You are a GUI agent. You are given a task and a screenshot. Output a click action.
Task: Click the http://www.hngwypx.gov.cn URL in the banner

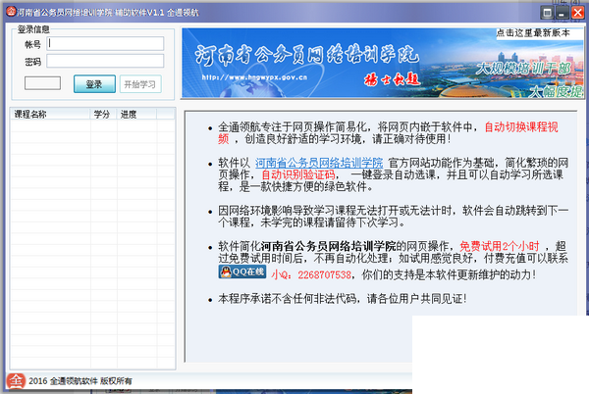pyautogui.click(x=254, y=77)
